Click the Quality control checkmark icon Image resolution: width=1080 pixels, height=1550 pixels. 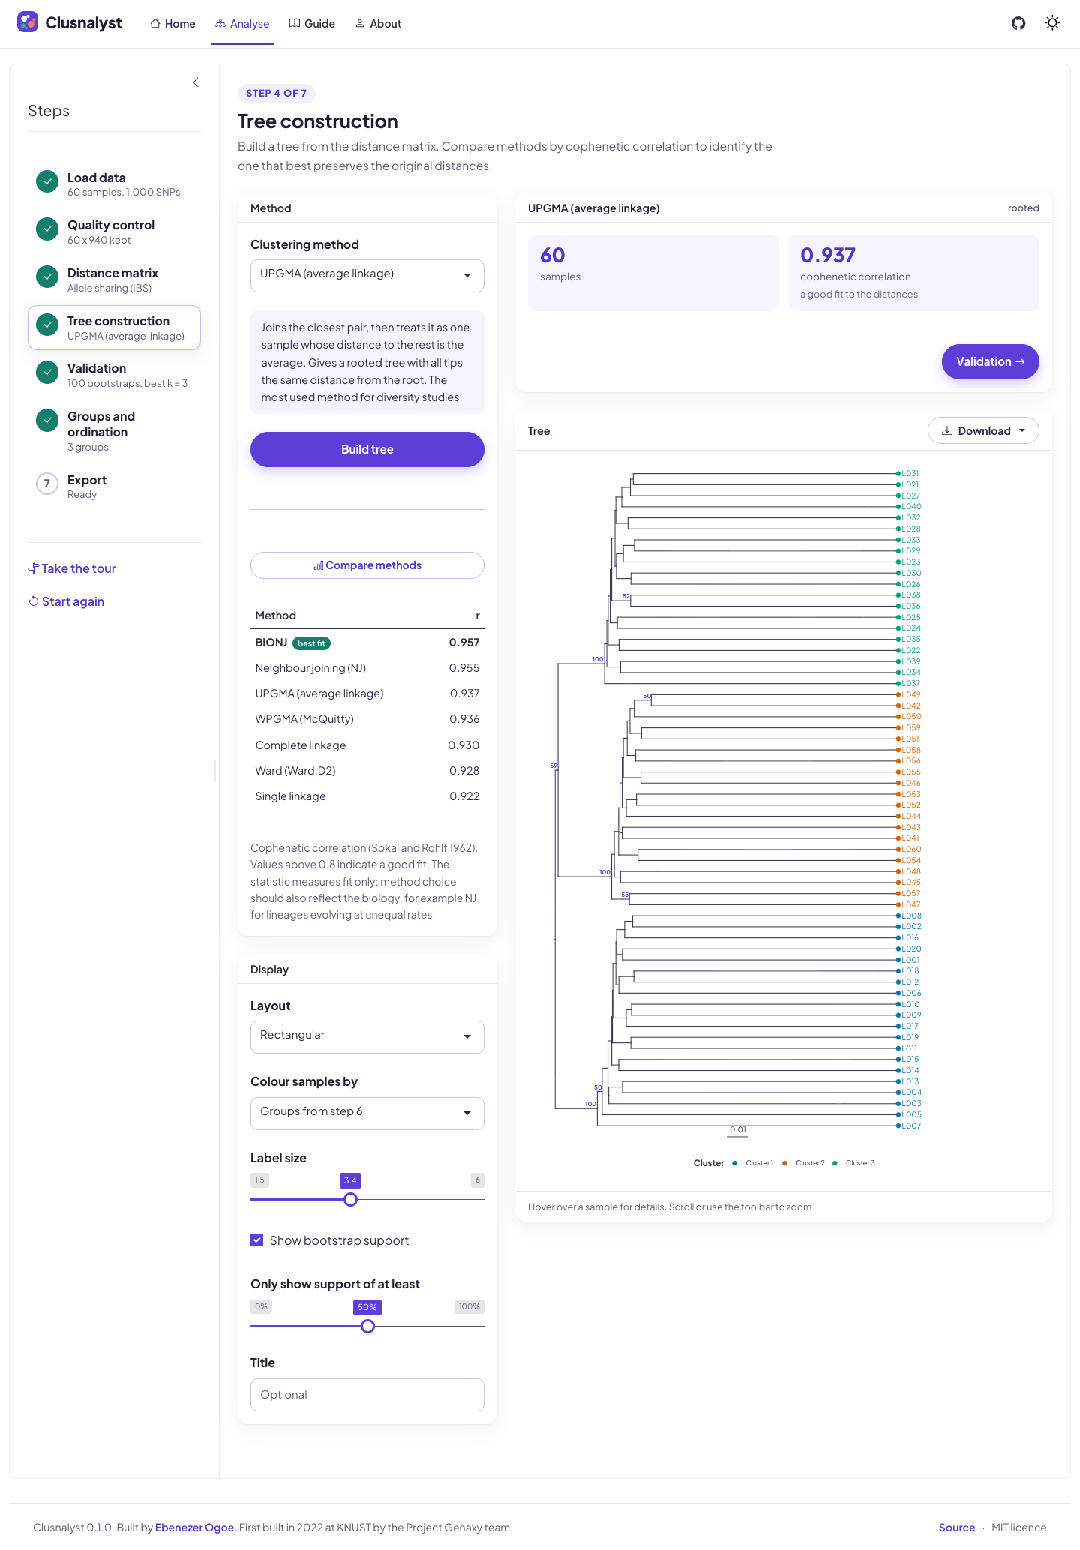coord(47,229)
